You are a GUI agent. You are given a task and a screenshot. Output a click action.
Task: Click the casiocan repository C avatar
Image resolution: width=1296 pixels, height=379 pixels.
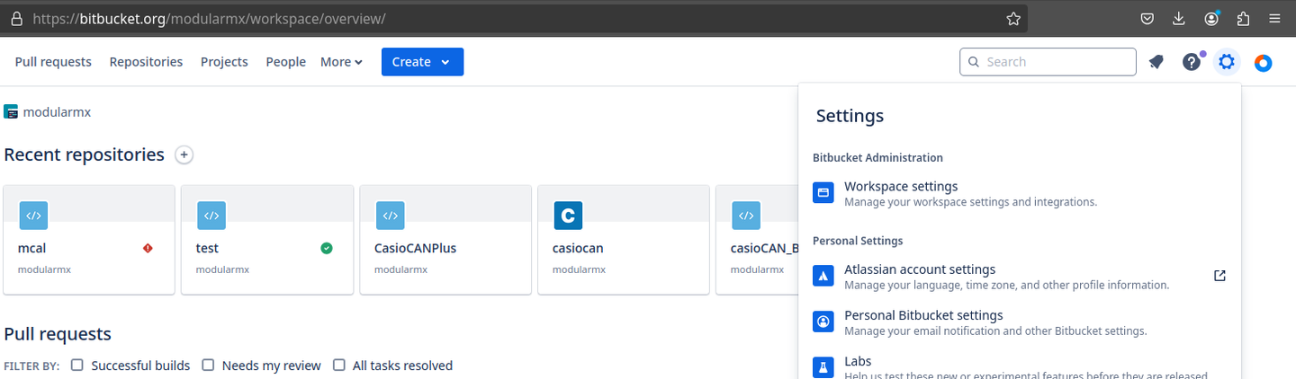(568, 216)
